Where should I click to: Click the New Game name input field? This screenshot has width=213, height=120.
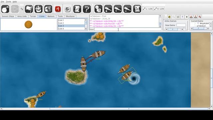click(181, 25)
